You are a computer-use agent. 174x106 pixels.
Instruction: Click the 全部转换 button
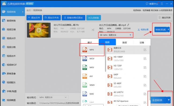[x=158, y=100]
